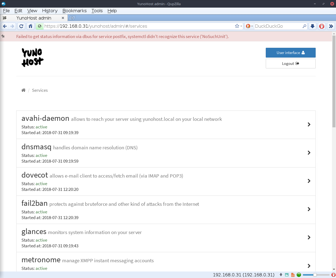The image size is (336, 278).
Task: Go to home via the breadcrumb house icon
Action: coord(23,90)
